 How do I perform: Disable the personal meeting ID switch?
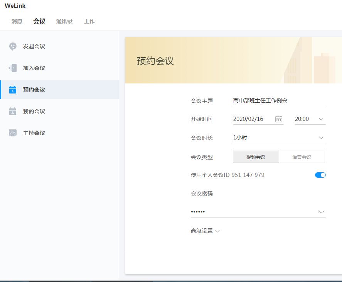[320, 175]
